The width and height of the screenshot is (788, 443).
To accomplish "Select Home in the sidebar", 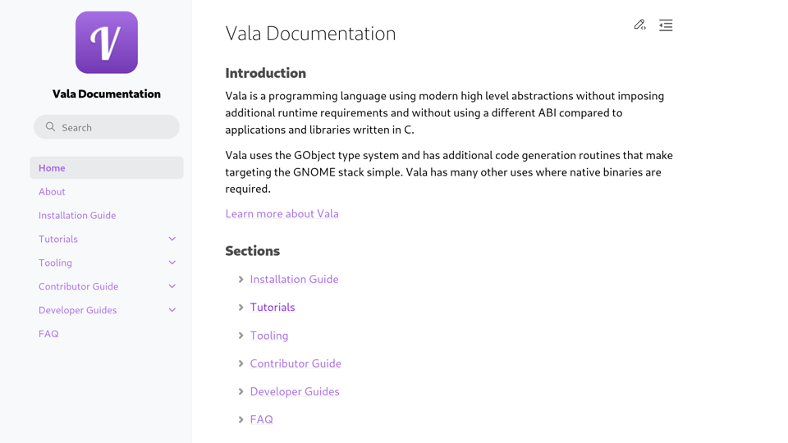I will (x=52, y=167).
